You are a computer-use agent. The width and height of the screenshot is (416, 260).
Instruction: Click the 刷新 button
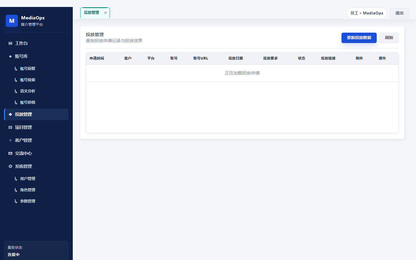coord(389,38)
